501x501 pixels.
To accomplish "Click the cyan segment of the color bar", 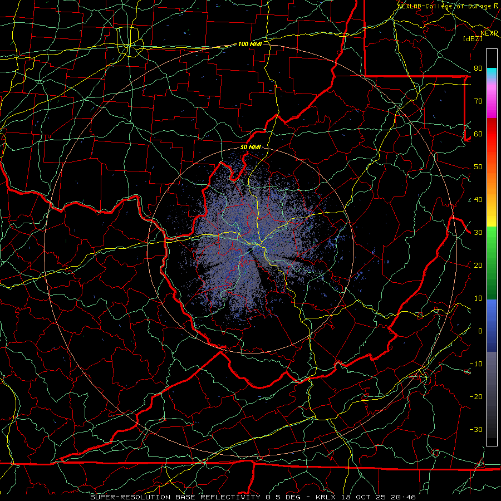I will point(492,72).
